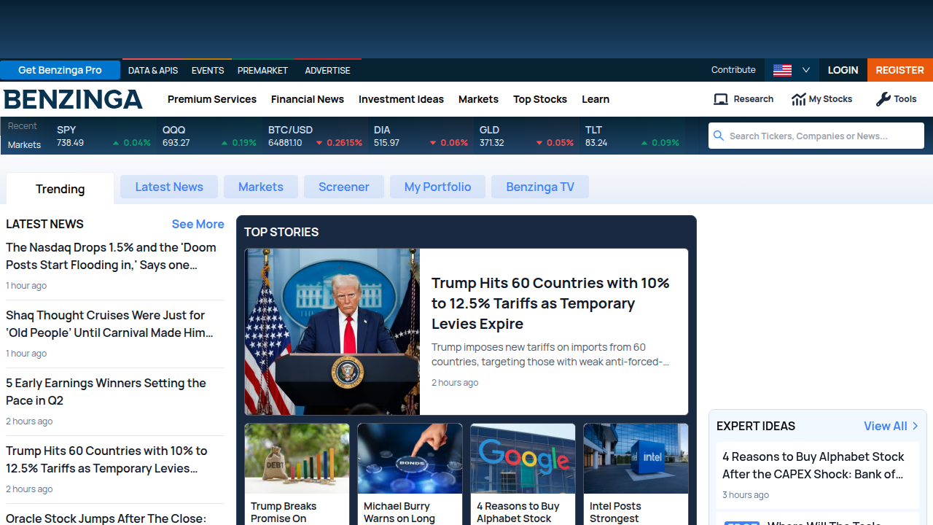Open Nasdaq Drops 1.5% news headline
This screenshot has width=933, height=525.
coord(111,256)
